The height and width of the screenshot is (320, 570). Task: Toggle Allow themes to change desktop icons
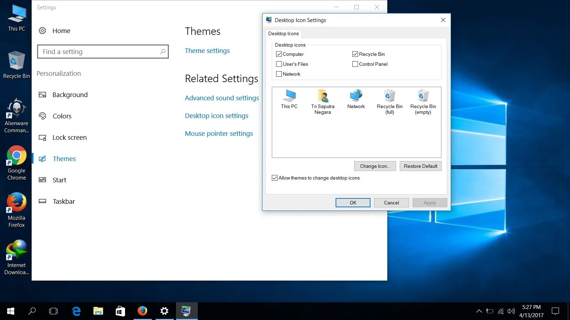coord(275,178)
